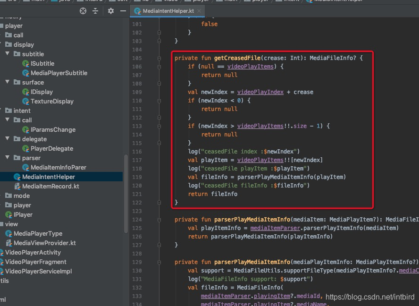Screen dimensions: 419x306
Task: Select IDisplay interface icon in tree
Action: pos(25,92)
